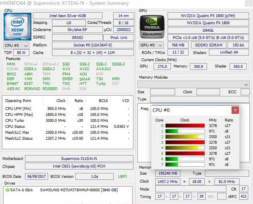
Task: Close the CPU #0 clock popup
Action: [235, 110]
